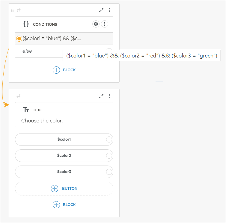The height and width of the screenshot is (223, 226).
Task: Click connection path icon on Text card
Action: (x=101, y=96)
